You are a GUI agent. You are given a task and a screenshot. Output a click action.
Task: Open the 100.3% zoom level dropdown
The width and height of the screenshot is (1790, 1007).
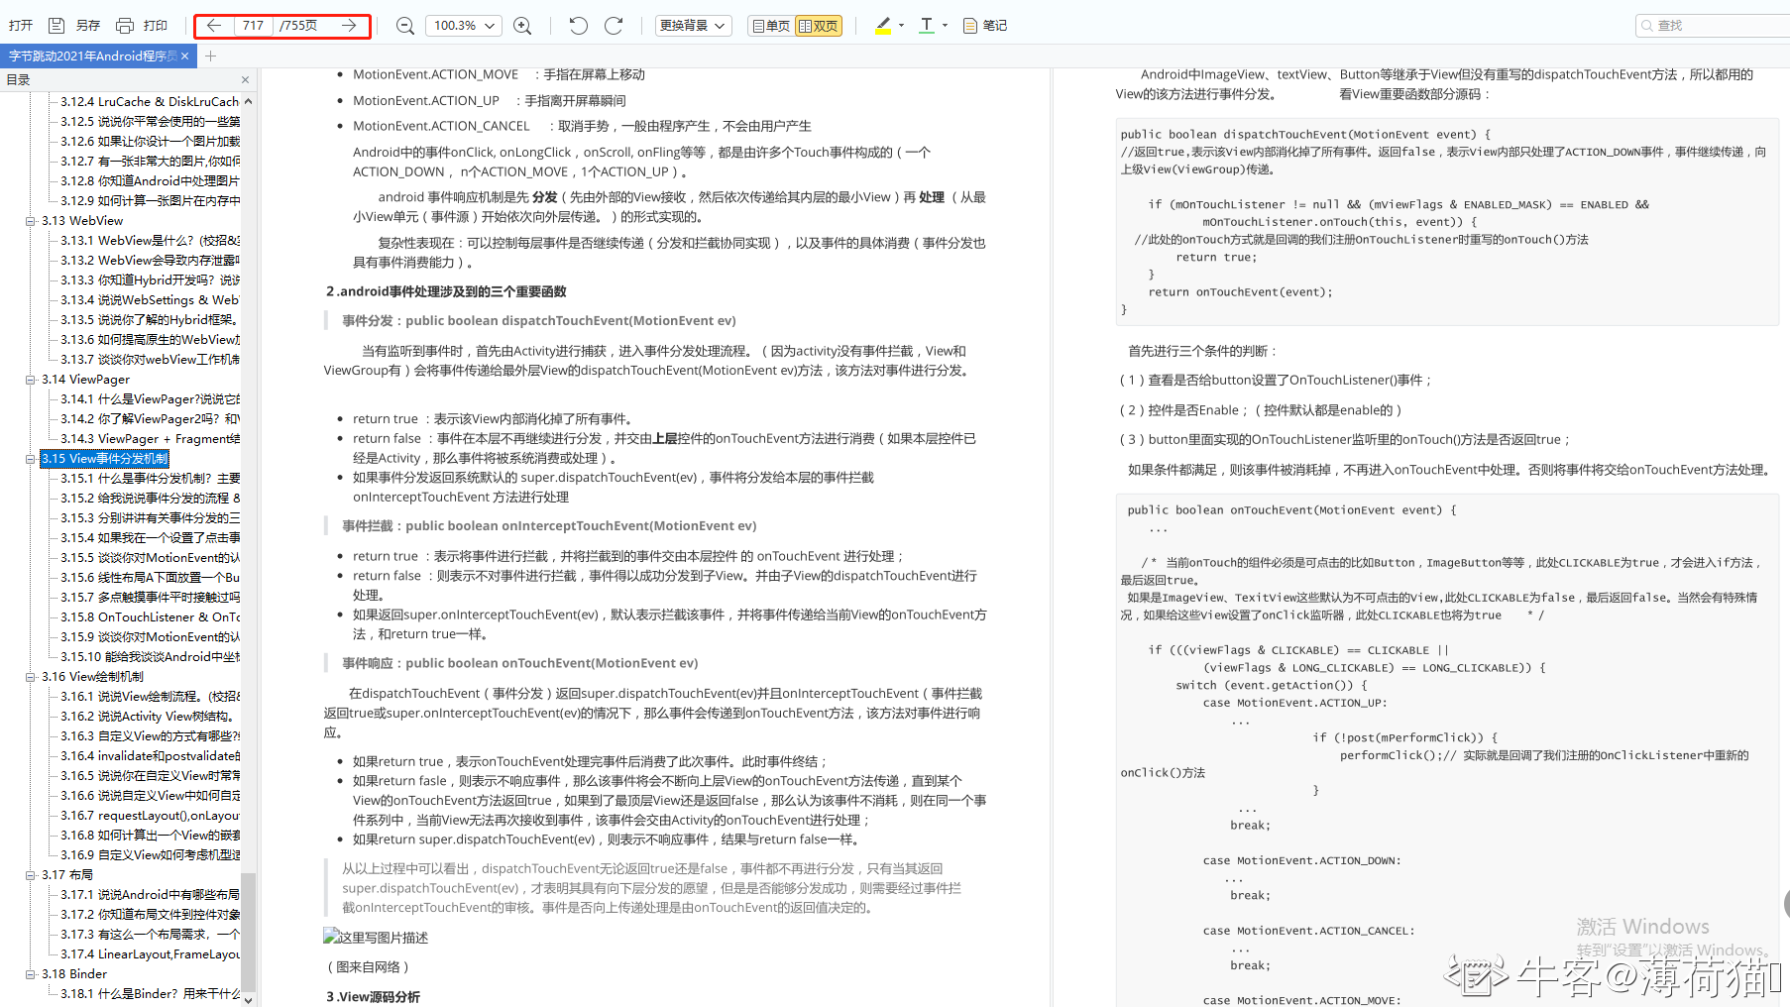464,26
